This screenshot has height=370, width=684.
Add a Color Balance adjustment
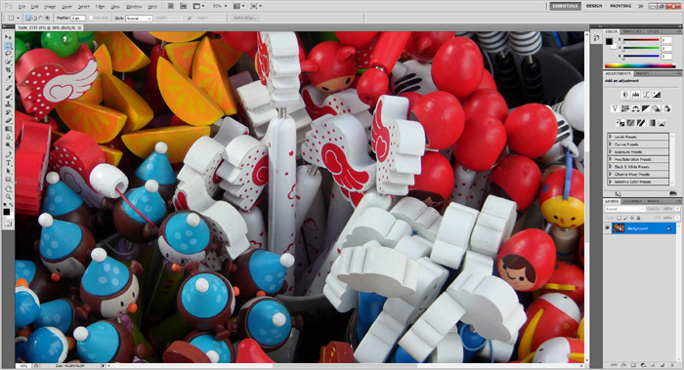635,108
